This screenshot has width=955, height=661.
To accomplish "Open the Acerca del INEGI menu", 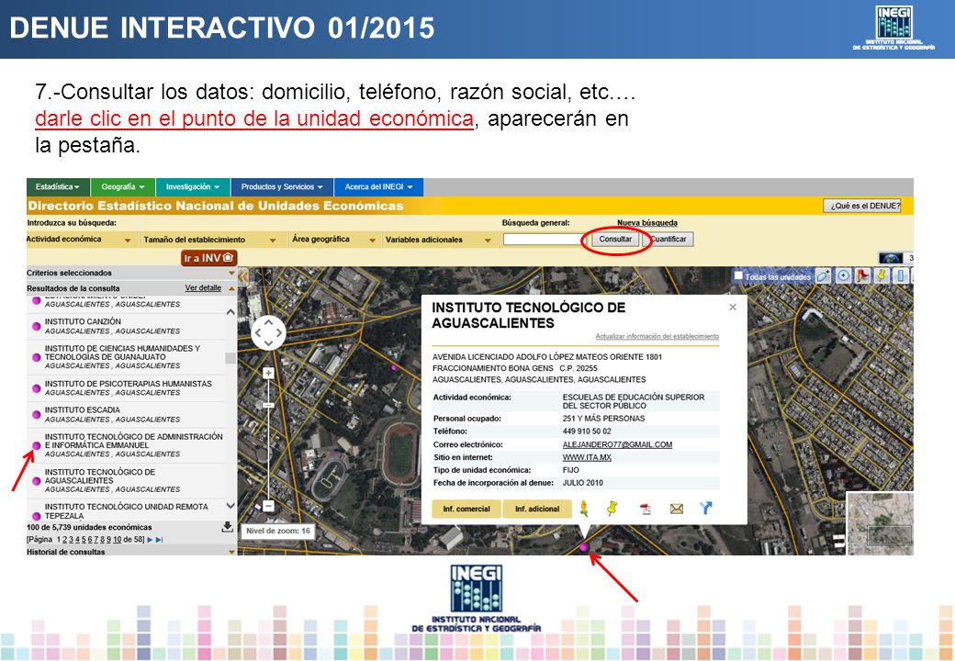I will 379,187.
